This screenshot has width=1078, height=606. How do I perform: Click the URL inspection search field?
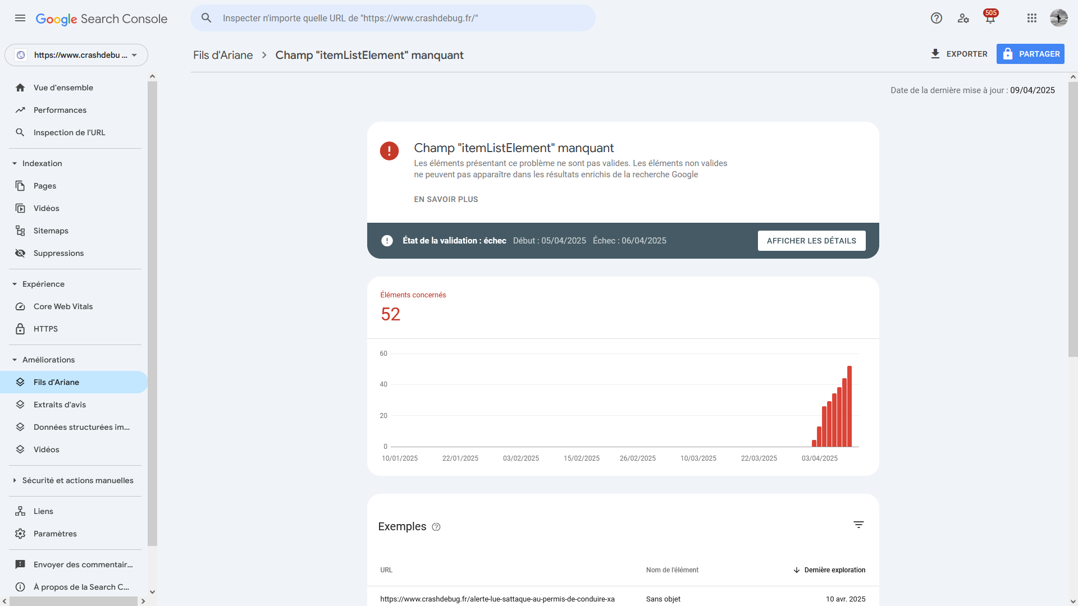tap(393, 18)
